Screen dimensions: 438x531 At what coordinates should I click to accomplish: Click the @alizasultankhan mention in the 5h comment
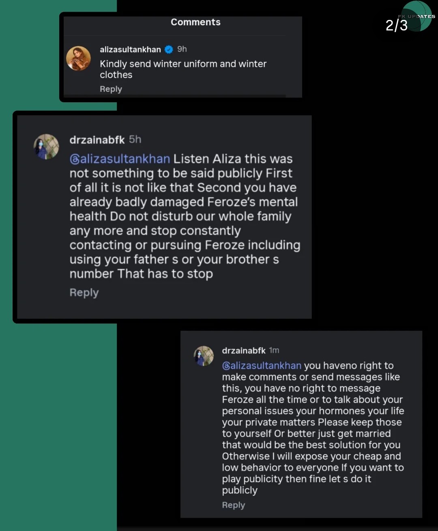point(125,159)
